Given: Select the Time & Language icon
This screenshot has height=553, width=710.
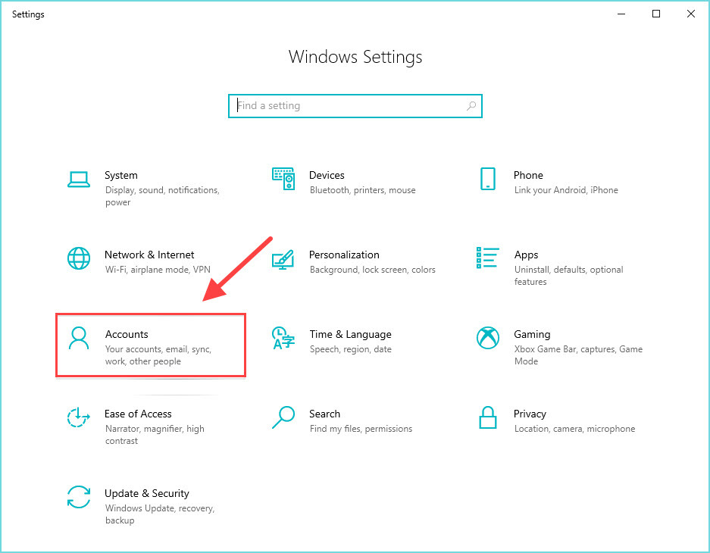Looking at the screenshot, I should pos(283,339).
